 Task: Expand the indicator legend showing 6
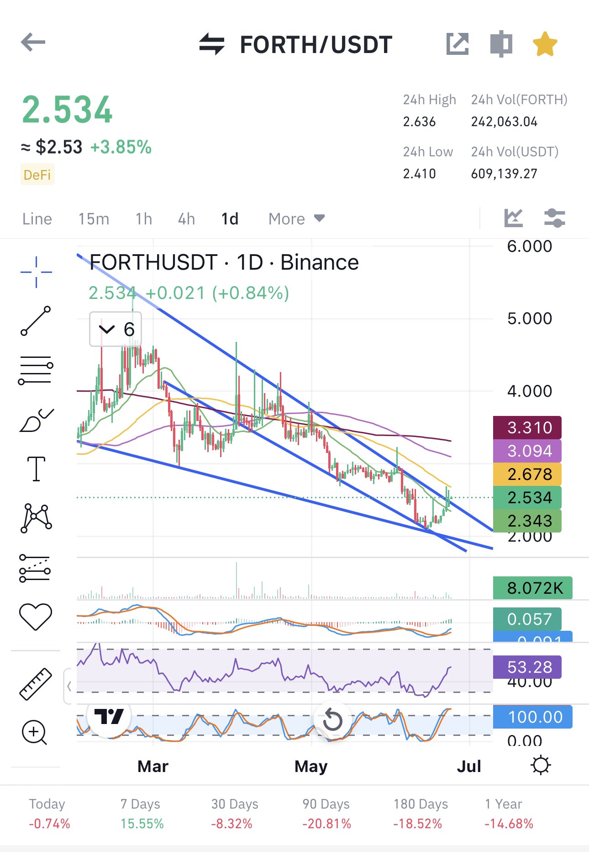coord(116,329)
